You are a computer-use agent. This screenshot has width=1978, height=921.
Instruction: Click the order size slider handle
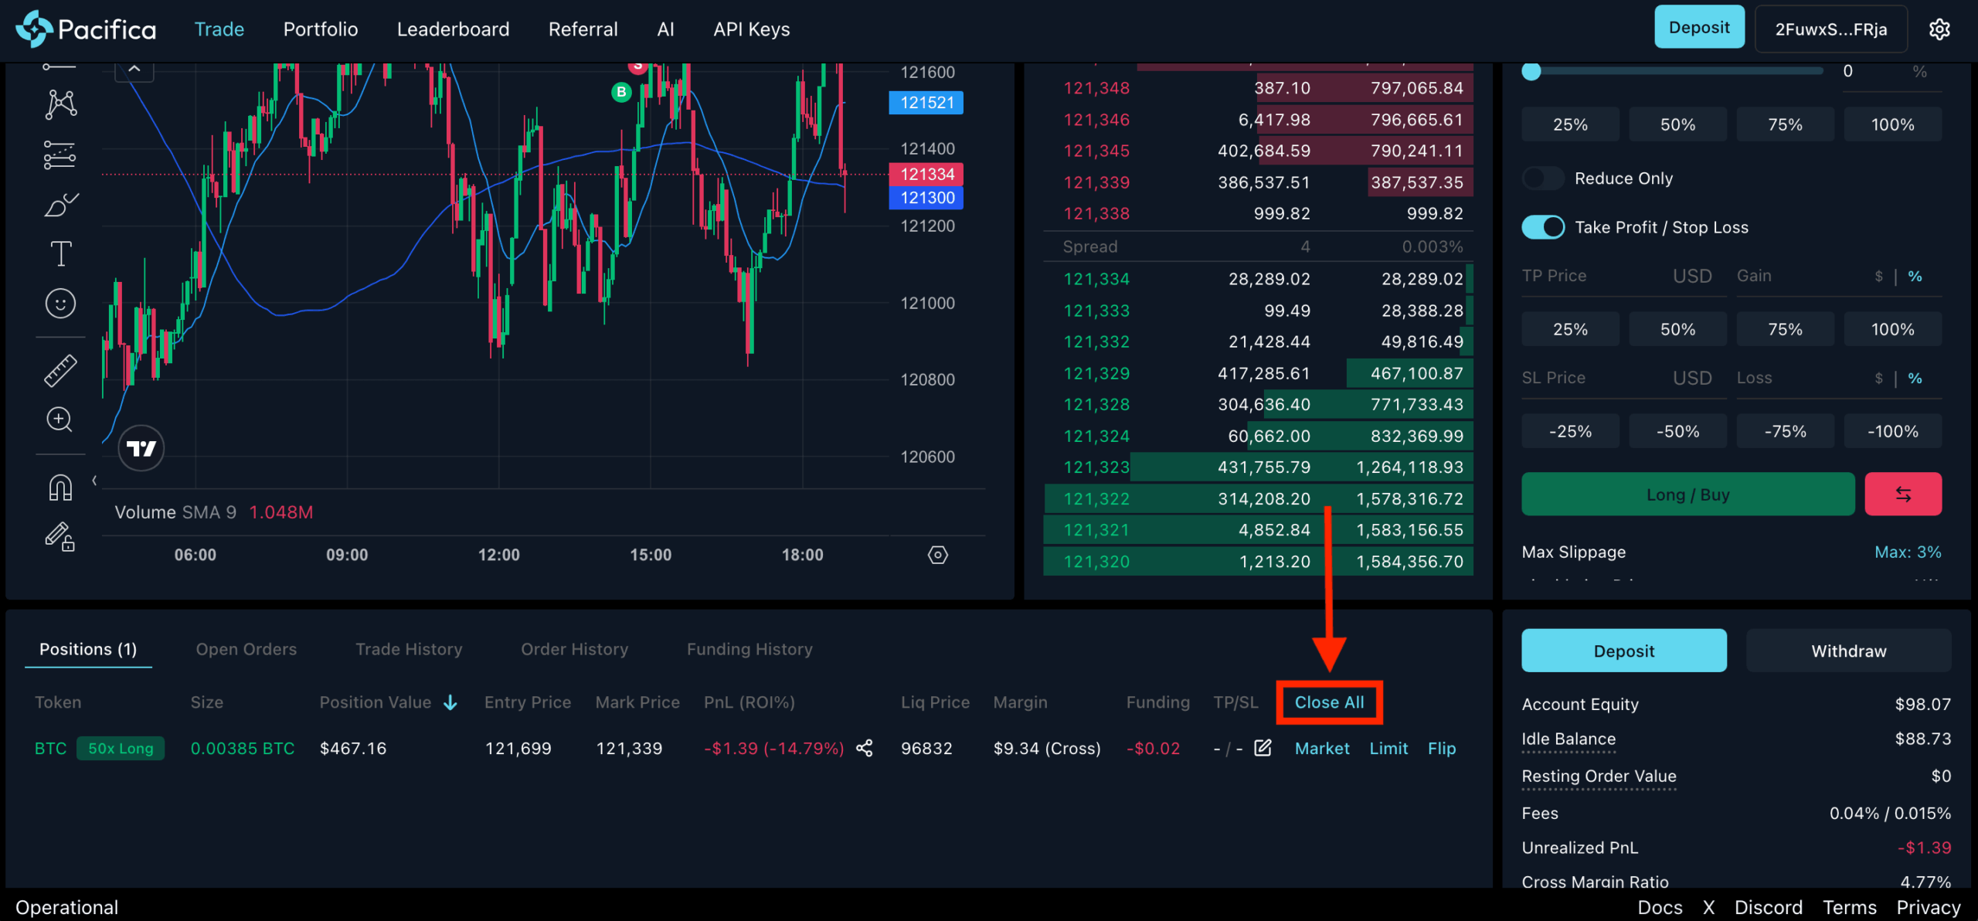[1531, 72]
